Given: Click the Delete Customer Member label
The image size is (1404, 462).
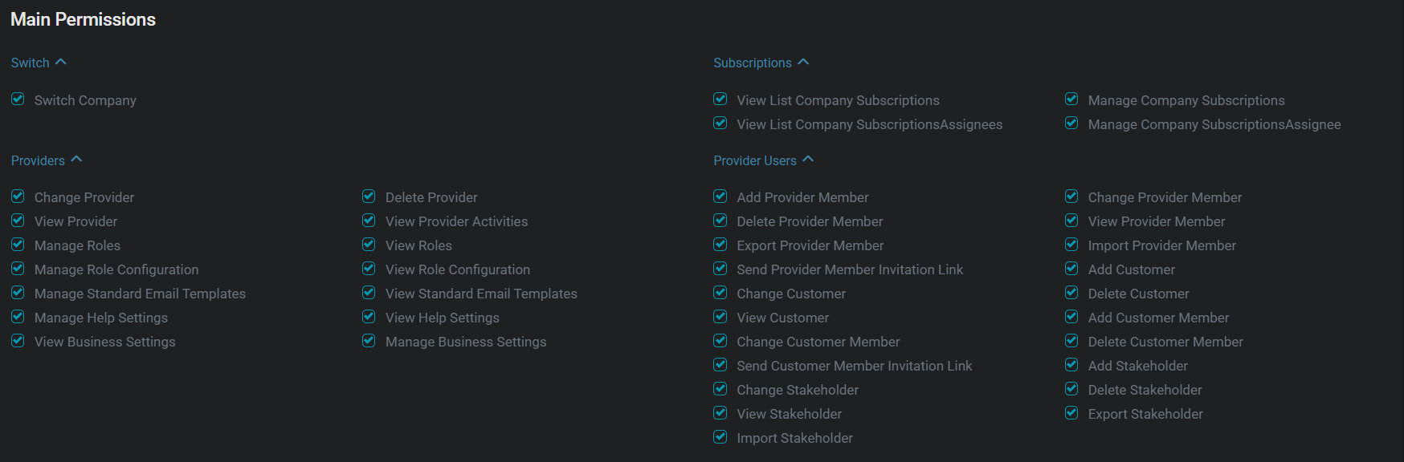Looking at the screenshot, I should click(1165, 342).
